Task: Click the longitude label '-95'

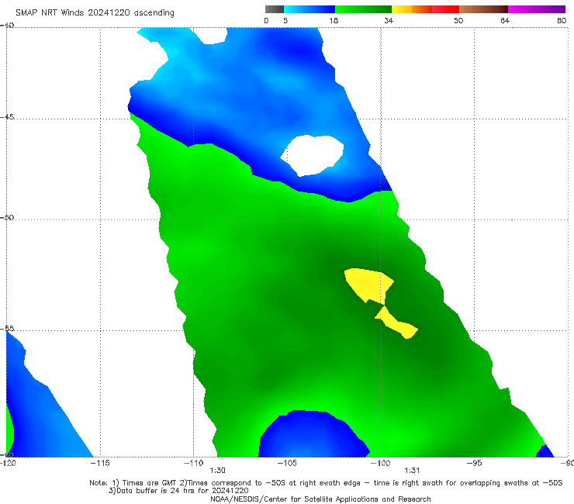Action: click(474, 463)
